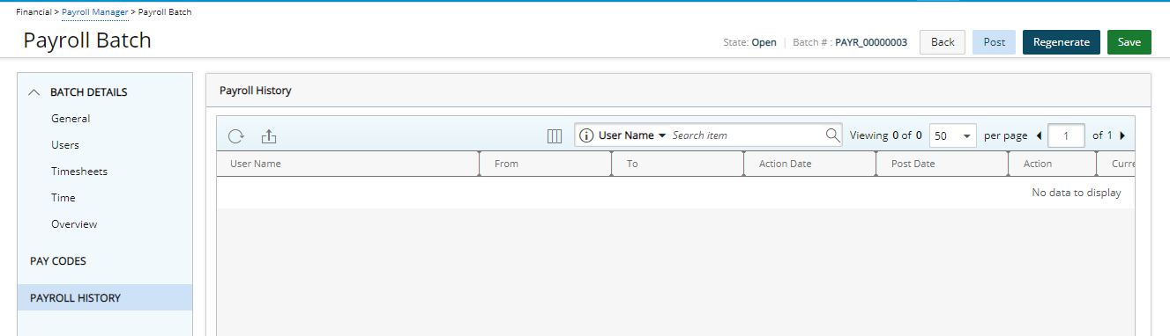Refresh the Payroll History table
1170x336 pixels.
tap(236, 136)
